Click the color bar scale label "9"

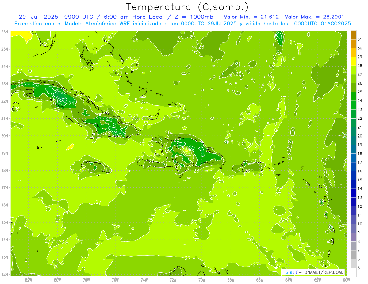[x=359, y=233]
